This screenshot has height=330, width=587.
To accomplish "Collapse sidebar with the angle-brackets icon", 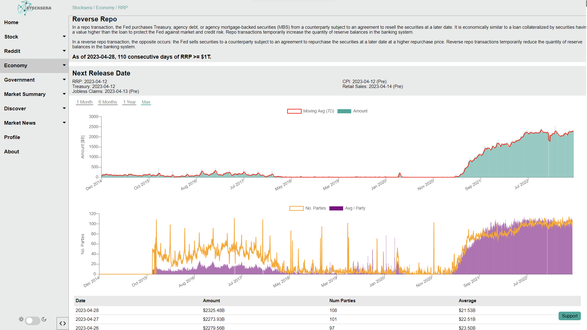I will (63, 323).
